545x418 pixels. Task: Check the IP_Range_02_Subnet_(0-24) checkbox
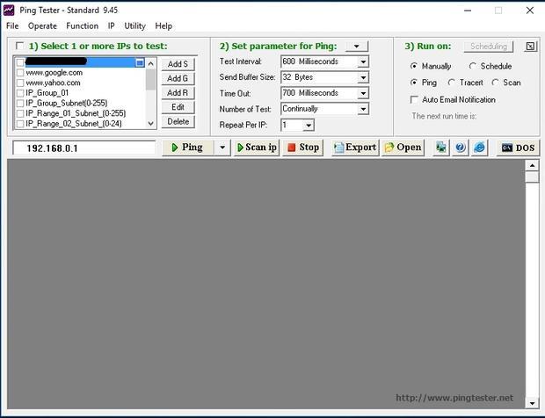click(20, 124)
